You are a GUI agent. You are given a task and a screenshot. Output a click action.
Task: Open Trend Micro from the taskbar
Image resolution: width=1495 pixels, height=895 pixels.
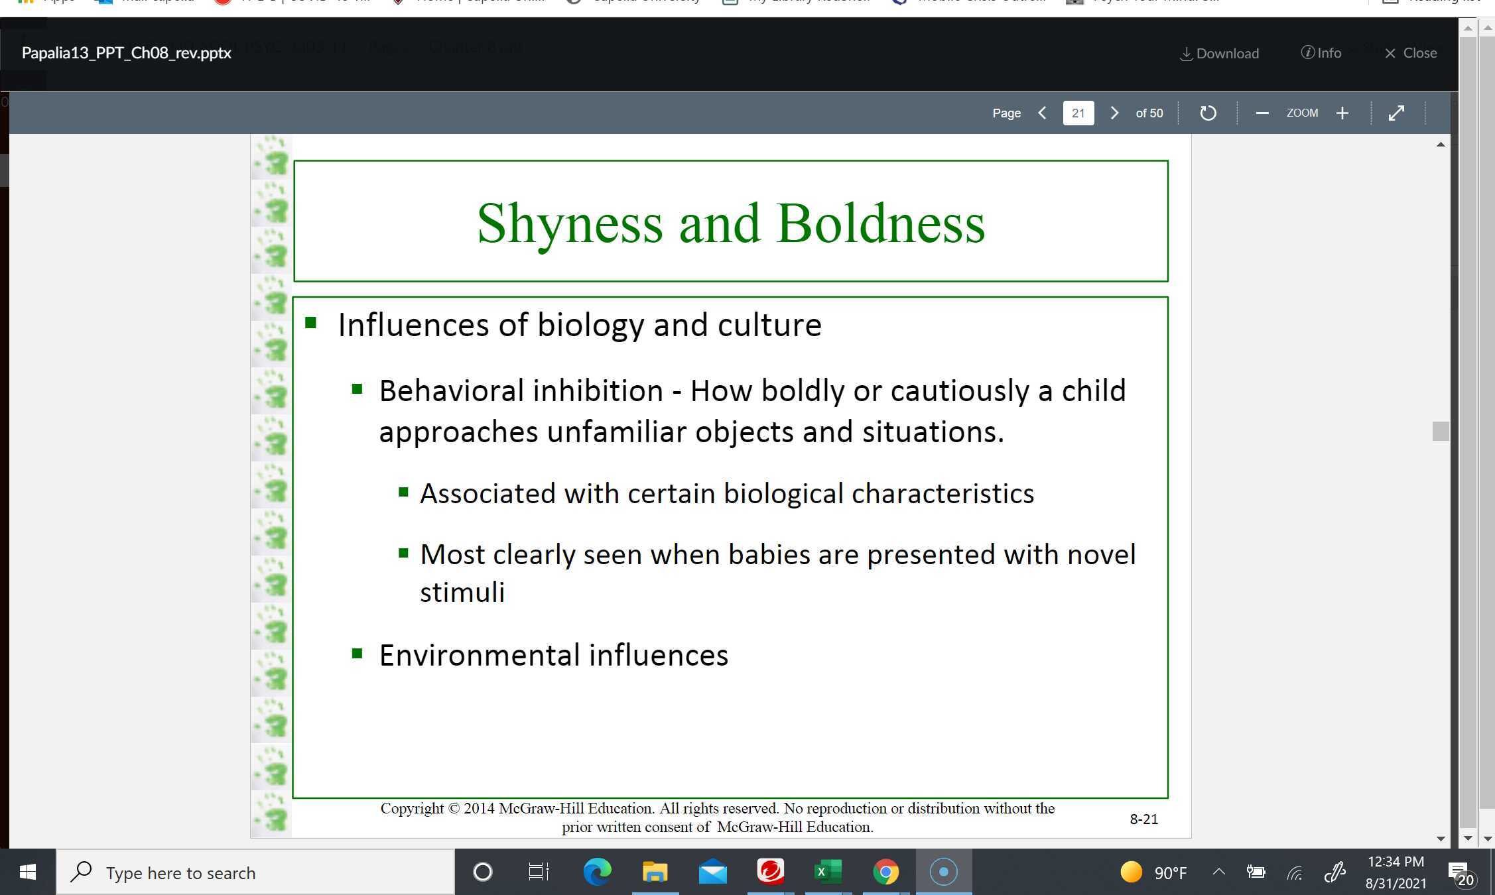point(771,872)
